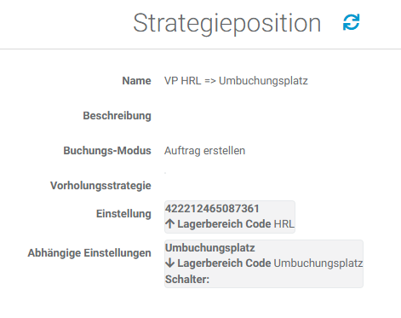Click the Abhängige Einstellungen label
Viewport: 401px width, 318px height.
click(89, 253)
